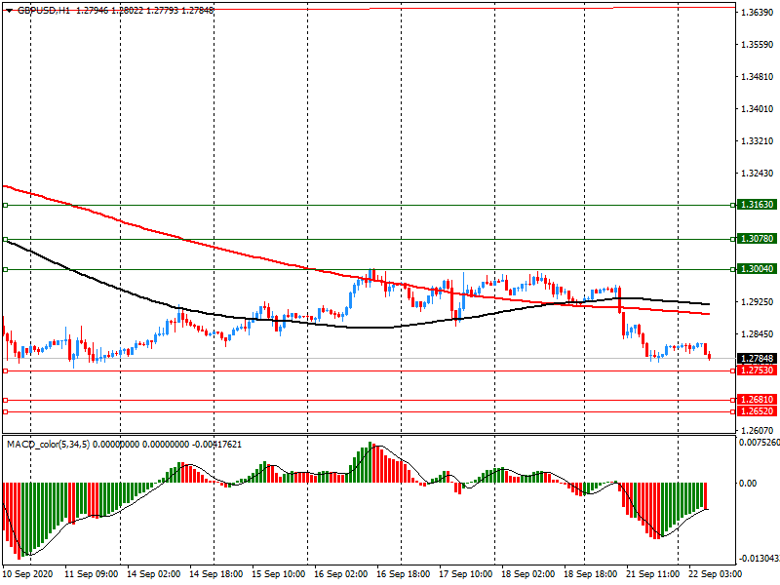Select the 1.31630 green level price label

coord(757,205)
